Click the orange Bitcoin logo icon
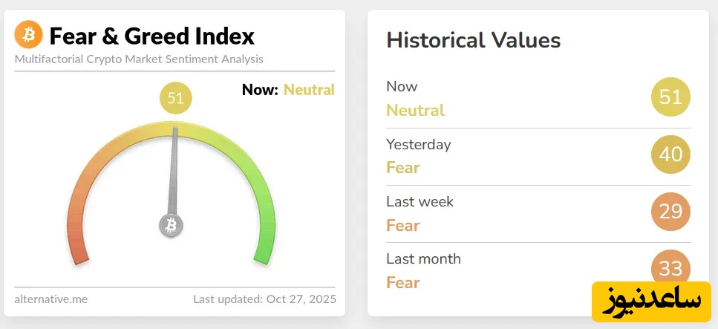The height and width of the screenshot is (329, 718). [x=28, y=34]
